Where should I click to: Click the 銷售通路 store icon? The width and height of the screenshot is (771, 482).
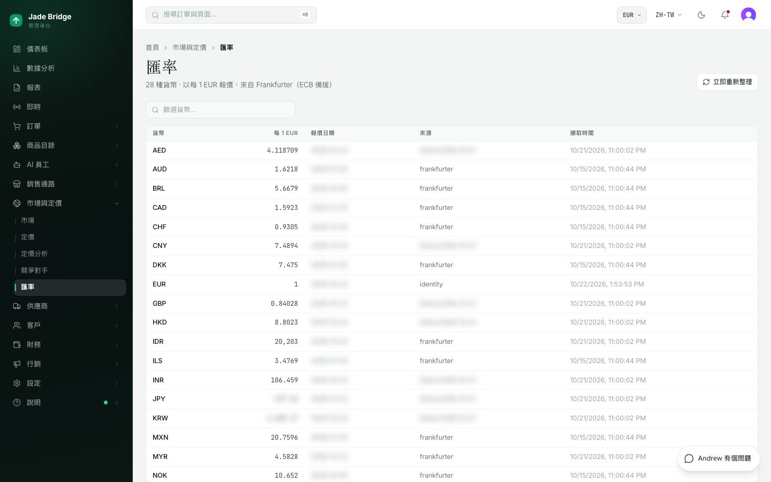(x=17, y=184)
